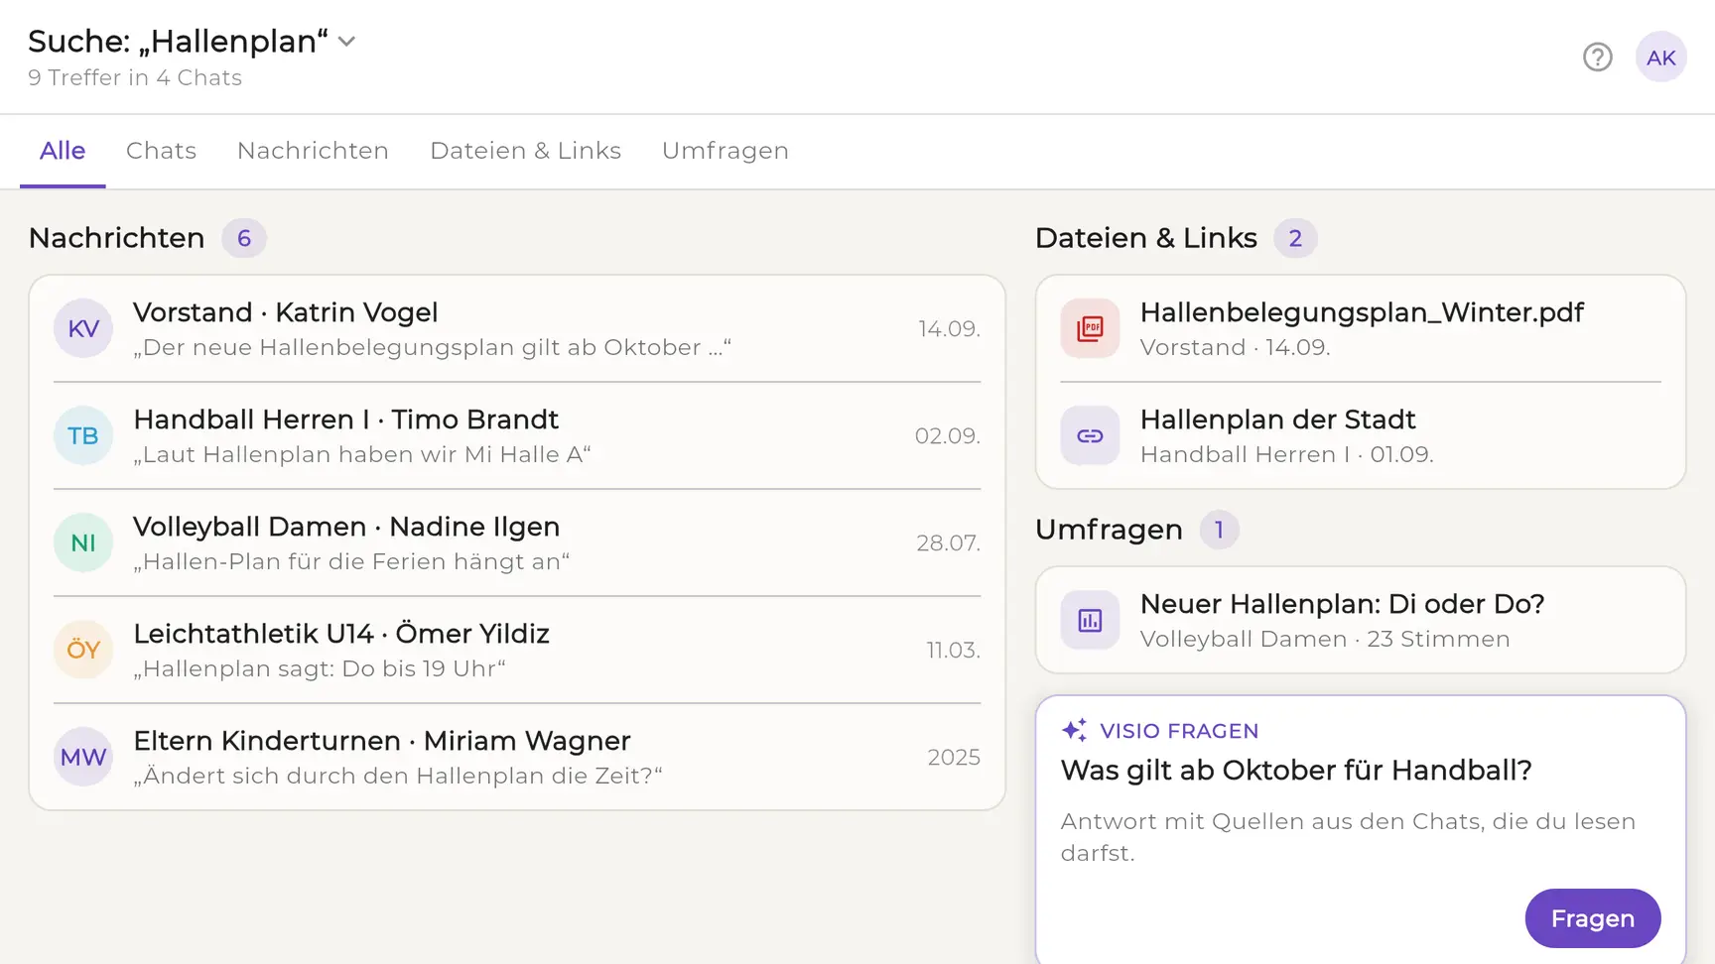The height and width of the screenshot is (964, 1715).
Task: Click the Umfragen section heading
Action: [1109, 530]
